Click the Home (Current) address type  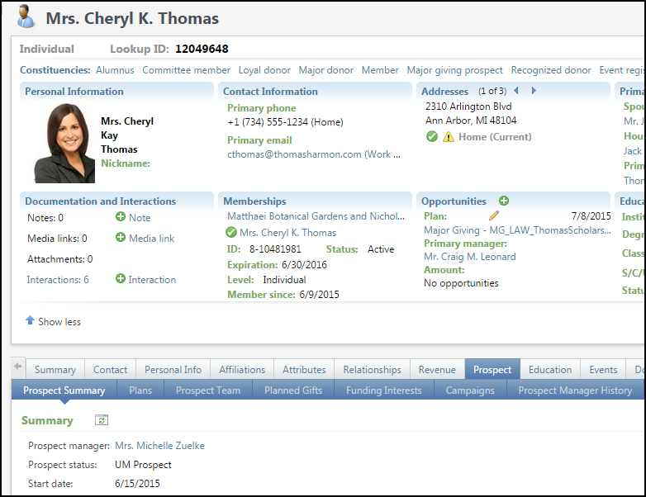click(x=495, y=137)
